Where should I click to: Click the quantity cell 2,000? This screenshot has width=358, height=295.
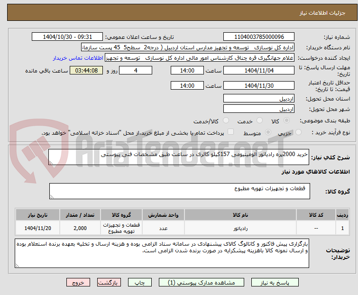tap(80, 228)
